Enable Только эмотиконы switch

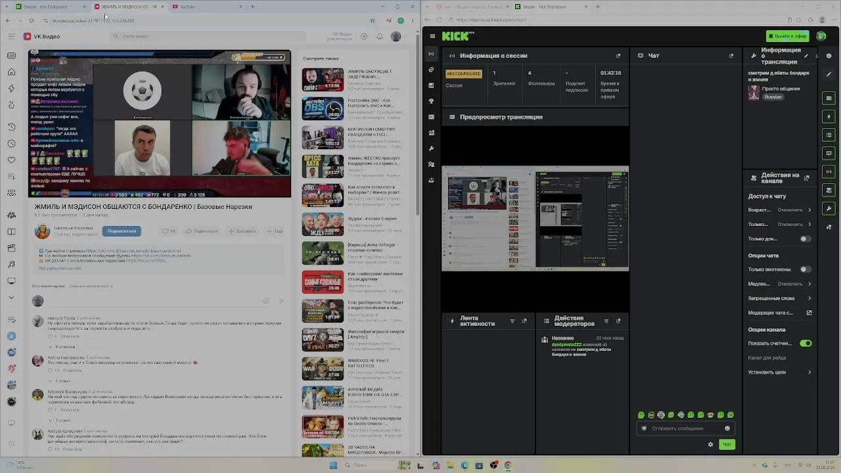coord(805,269)
